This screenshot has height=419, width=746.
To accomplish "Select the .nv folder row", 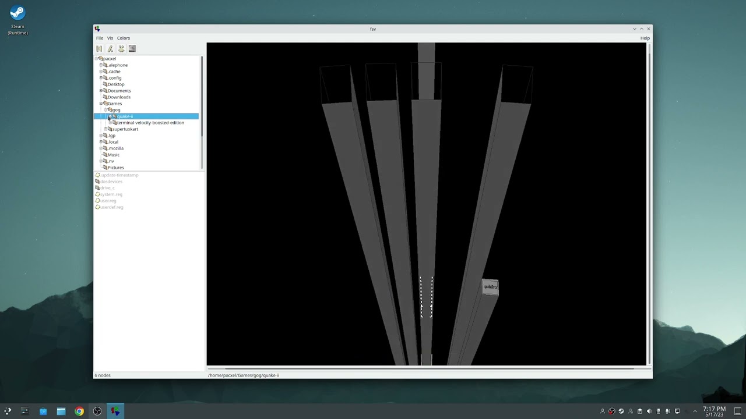I will (x=111, y=161).
